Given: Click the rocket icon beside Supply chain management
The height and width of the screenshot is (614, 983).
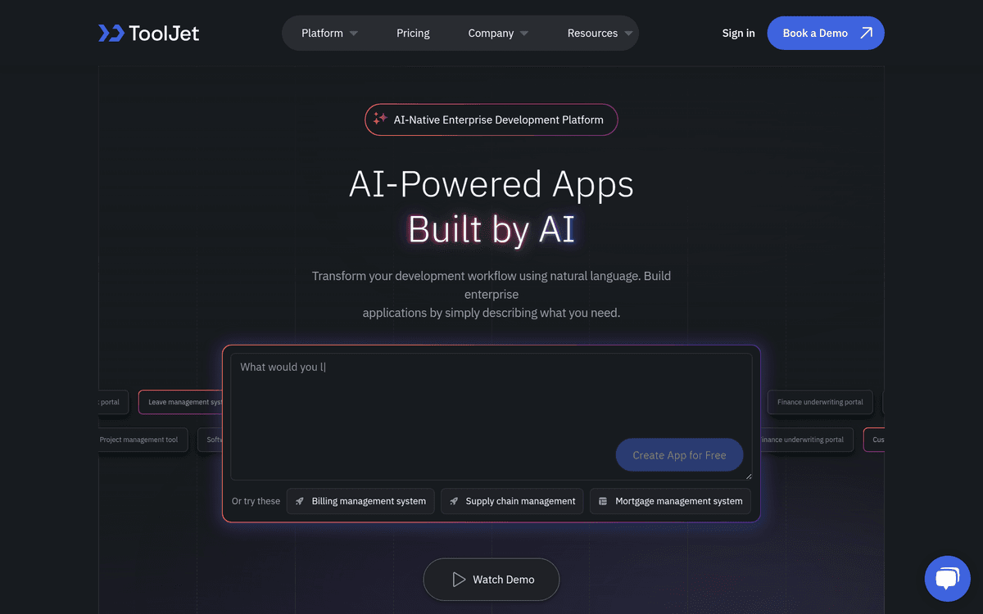Looking at the screenshot, I should click(454, 501).
